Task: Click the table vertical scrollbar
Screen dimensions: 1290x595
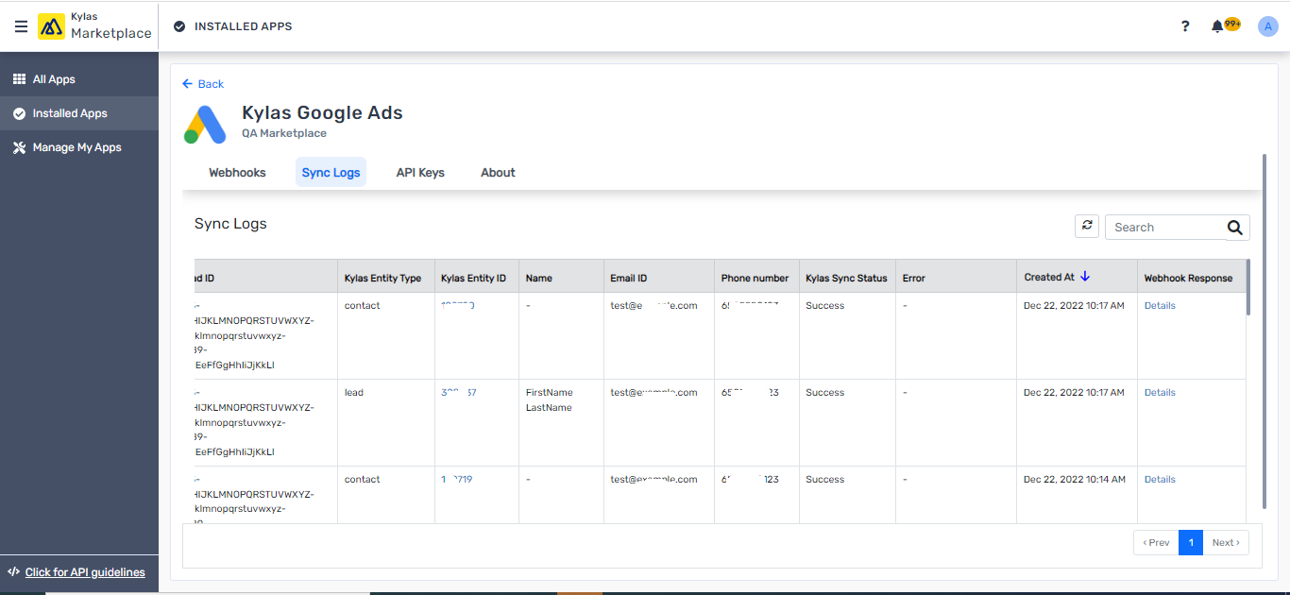Action: point(1248,287)
